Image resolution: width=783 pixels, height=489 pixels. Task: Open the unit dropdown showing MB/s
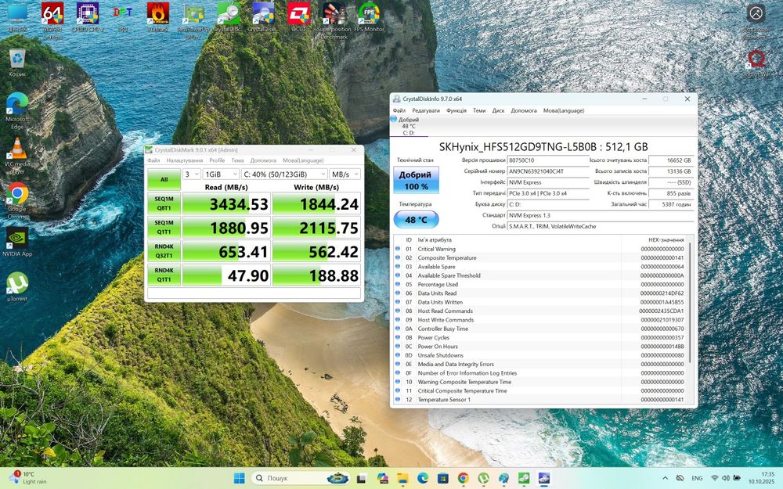pyautogui.click(x=345, y=174)
